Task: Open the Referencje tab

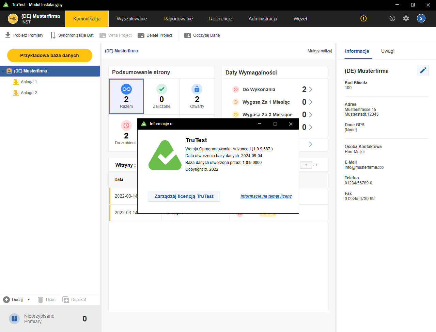Action: pyautogui.click(x=221, y=19)
